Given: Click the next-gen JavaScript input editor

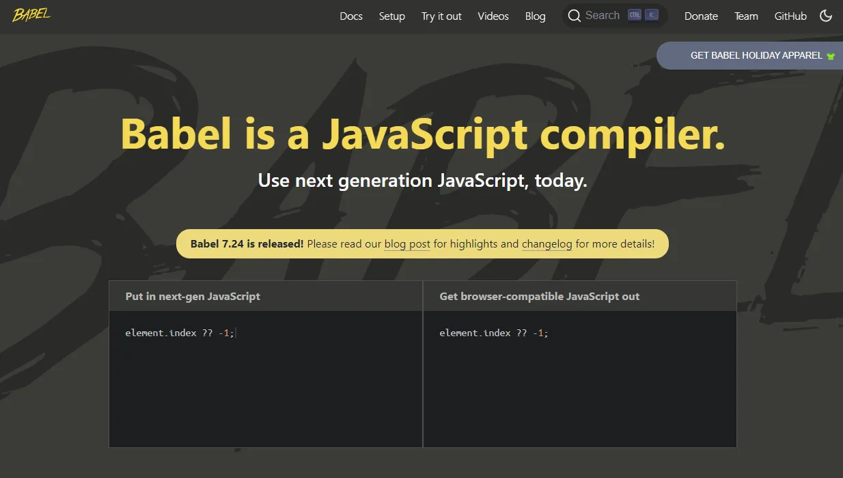Looking at the screenshot, I should pos(265,378).
